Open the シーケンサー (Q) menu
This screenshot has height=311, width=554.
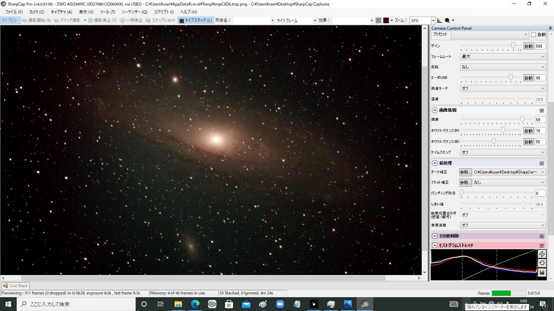click(x=135, y=12)
